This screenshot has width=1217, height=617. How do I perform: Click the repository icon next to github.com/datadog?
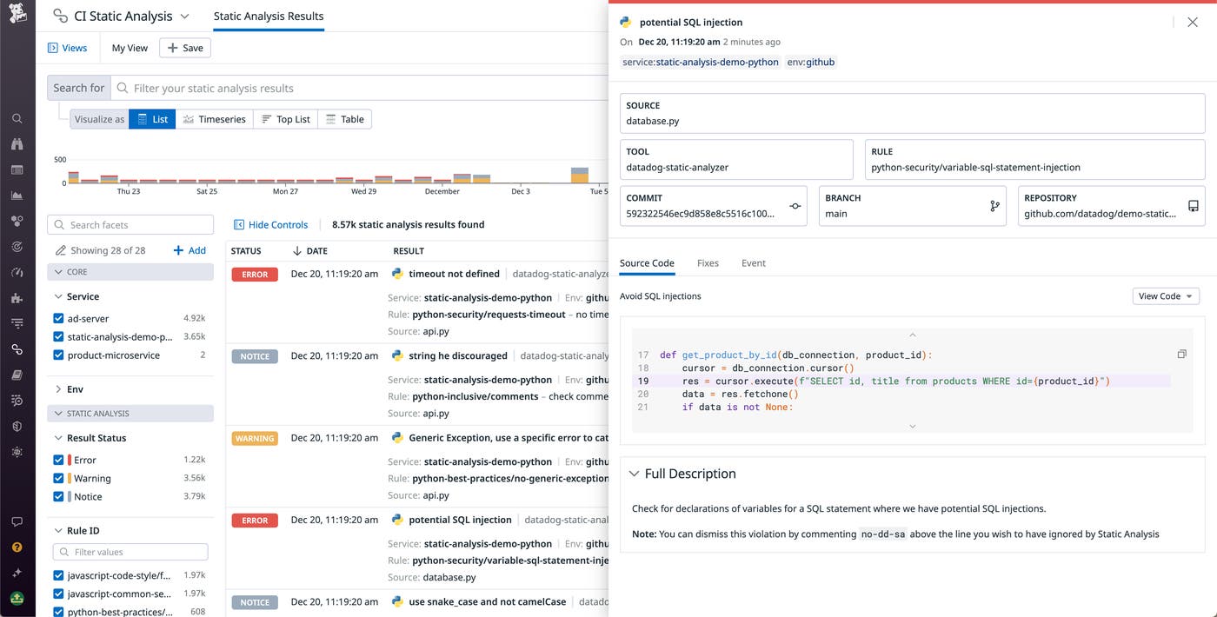pos(1194,206)
